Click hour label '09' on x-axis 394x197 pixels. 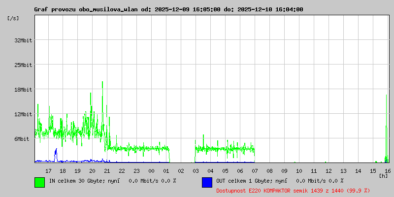(285, 171)
